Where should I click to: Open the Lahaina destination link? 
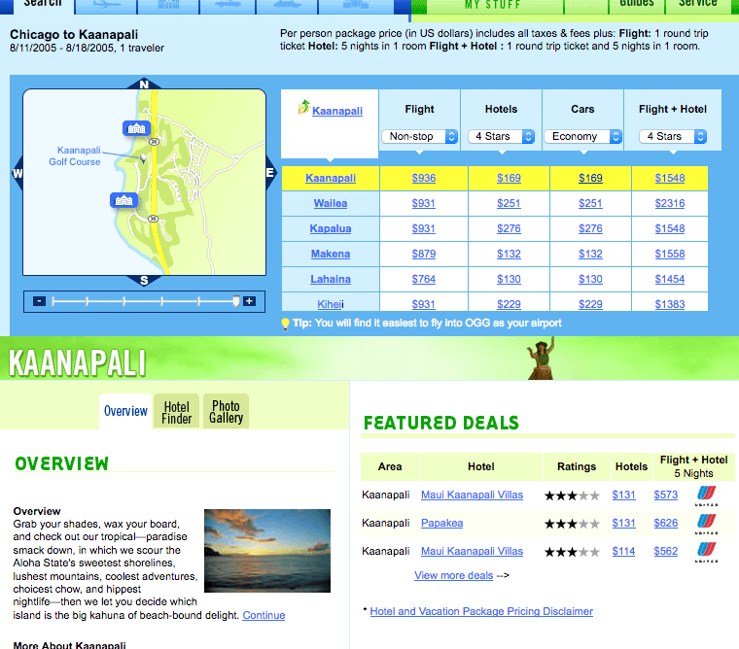(331, 279)
